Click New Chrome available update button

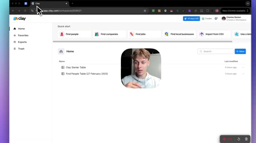(x=235, y=11)
